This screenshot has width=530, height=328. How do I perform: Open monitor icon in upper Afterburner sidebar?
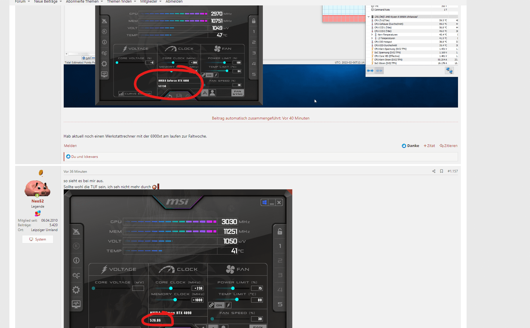104,74
